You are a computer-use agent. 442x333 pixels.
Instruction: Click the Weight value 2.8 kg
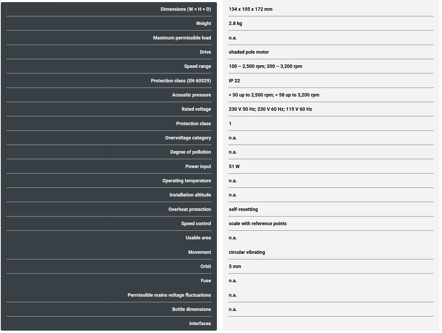coord(235,23)
